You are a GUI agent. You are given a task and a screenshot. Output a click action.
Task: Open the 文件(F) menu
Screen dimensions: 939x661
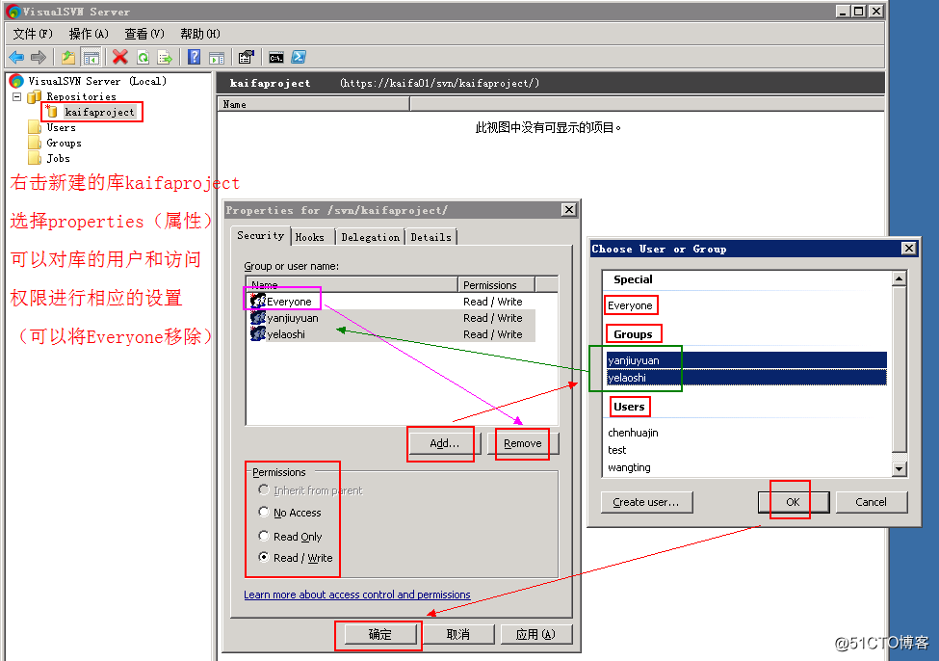[33, 34]
